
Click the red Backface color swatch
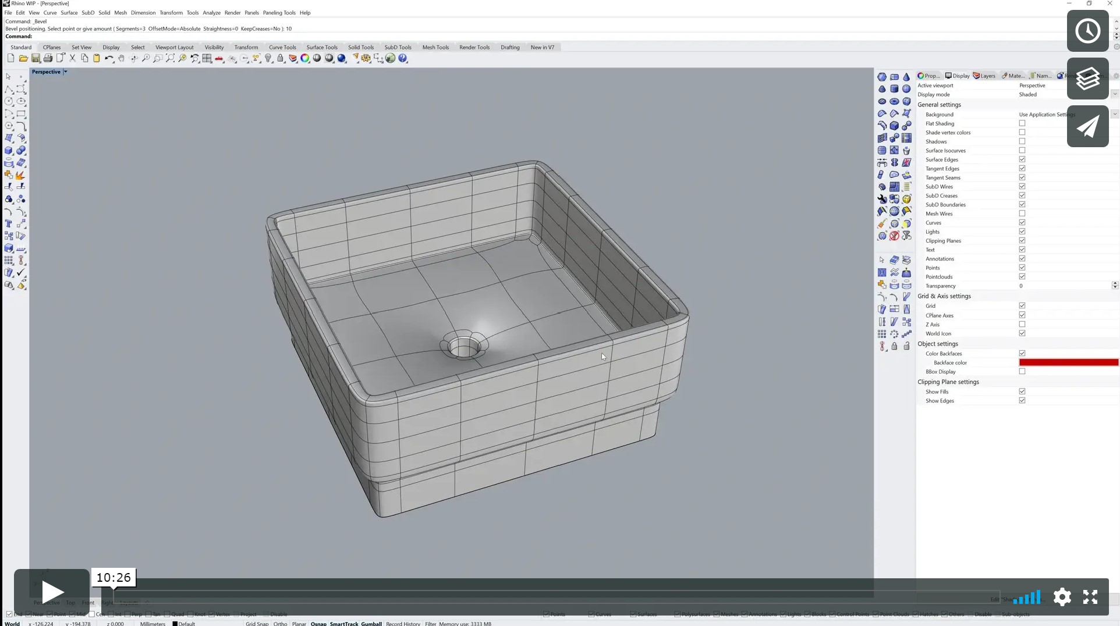[x=1068, y=362]
